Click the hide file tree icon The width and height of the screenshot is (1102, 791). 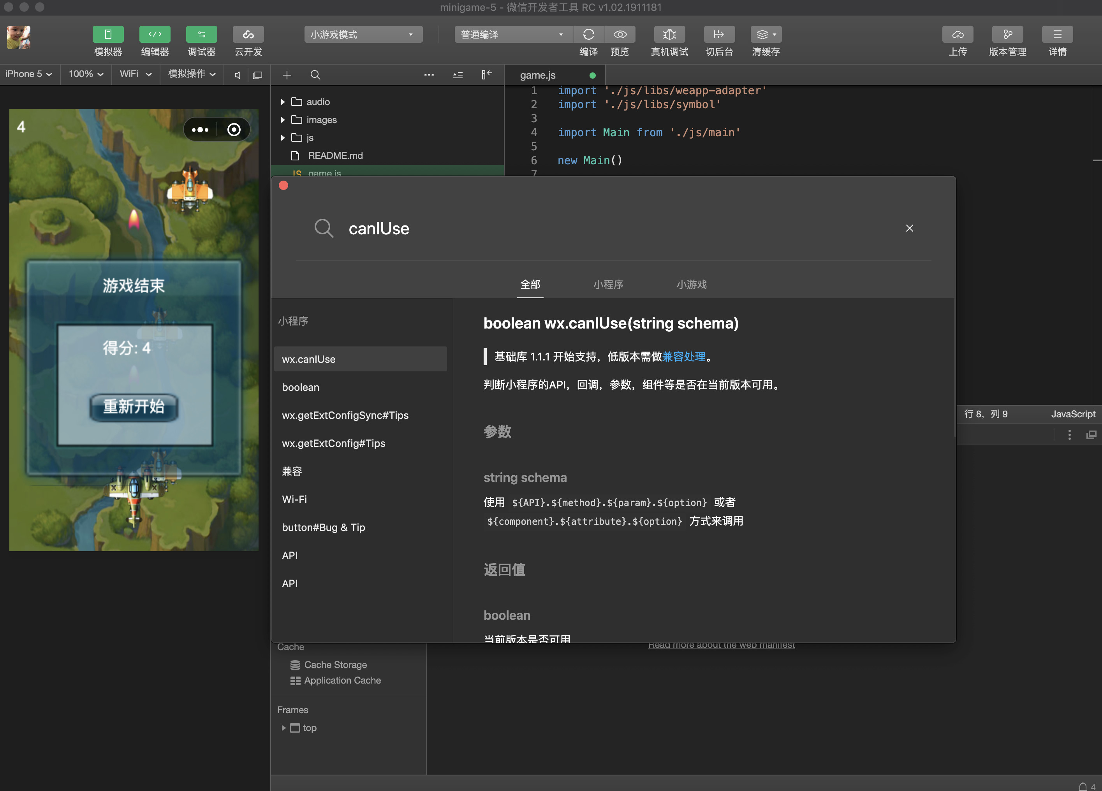tap(486, 75)
